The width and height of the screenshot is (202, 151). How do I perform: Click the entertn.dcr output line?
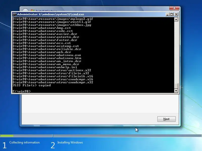click(x=46, y=37)
